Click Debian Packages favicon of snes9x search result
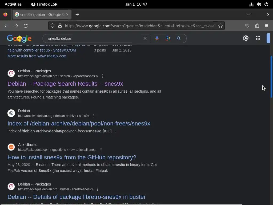 11,73
